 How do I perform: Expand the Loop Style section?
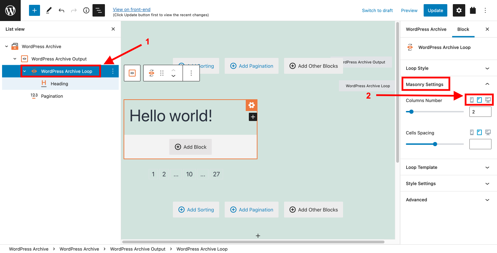point(448,68)
